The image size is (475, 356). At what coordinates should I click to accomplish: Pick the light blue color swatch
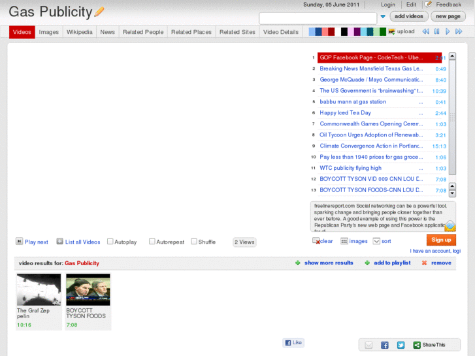coord(312,31)
